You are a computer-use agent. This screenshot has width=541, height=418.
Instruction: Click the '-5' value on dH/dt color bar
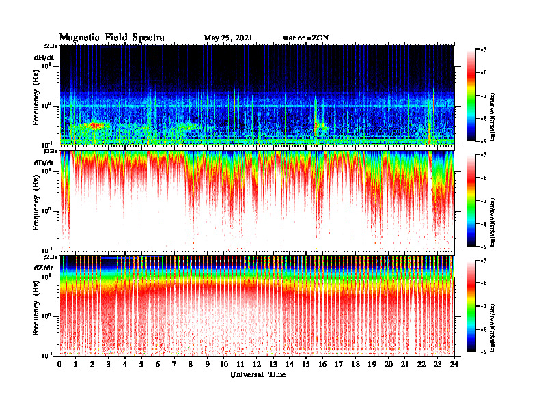pyautogui.click(x=483, y=50)
